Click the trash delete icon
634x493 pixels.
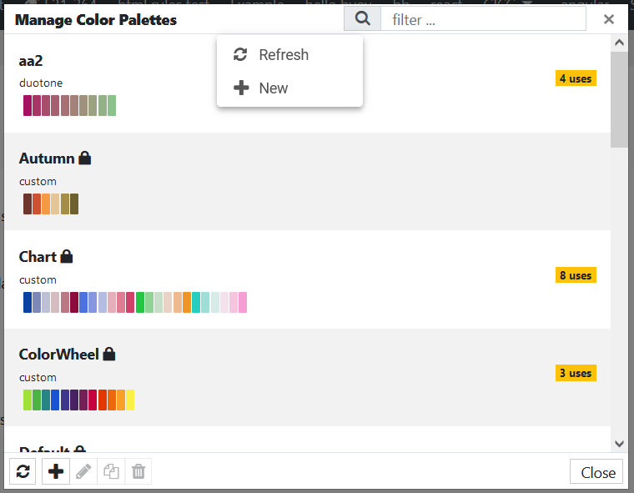click(138, 471)
